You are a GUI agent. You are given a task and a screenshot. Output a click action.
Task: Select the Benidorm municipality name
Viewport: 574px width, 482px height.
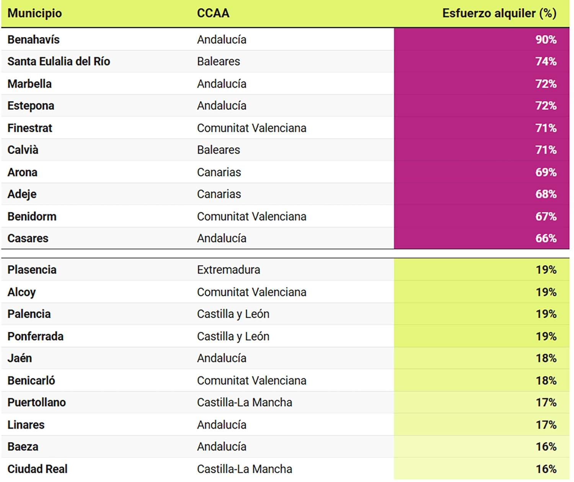32,216
